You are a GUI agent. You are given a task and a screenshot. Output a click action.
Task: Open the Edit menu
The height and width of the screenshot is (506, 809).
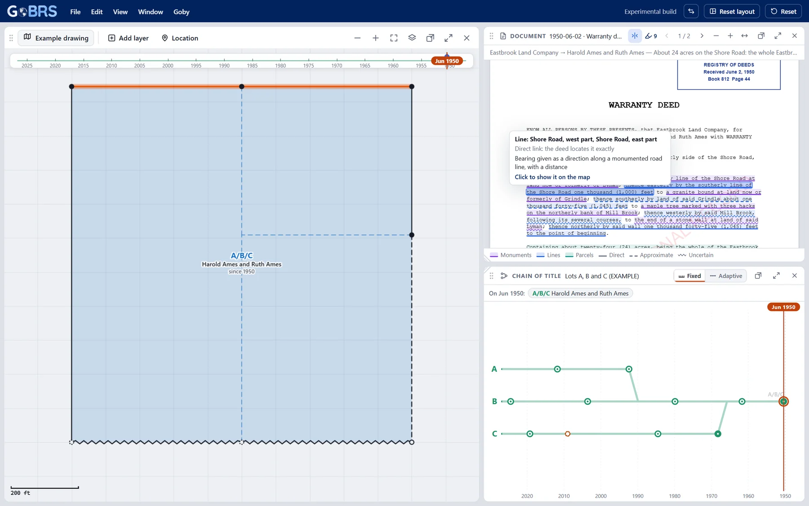(x=97, y=12)
